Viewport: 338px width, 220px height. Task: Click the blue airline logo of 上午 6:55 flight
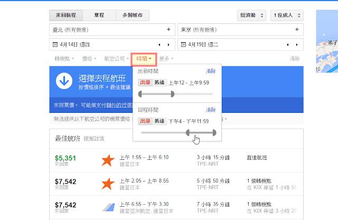click(108, 207)
